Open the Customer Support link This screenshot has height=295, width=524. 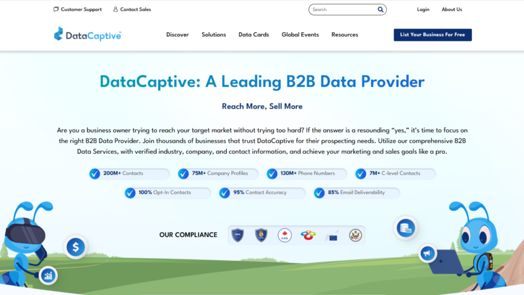(81, 9)
